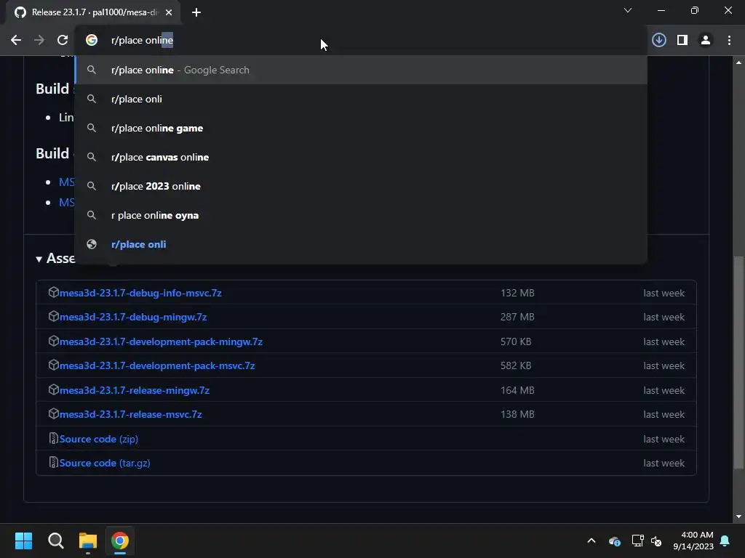Click the search icon beside 'r/place canvas online'

click(x=92, y=157)
